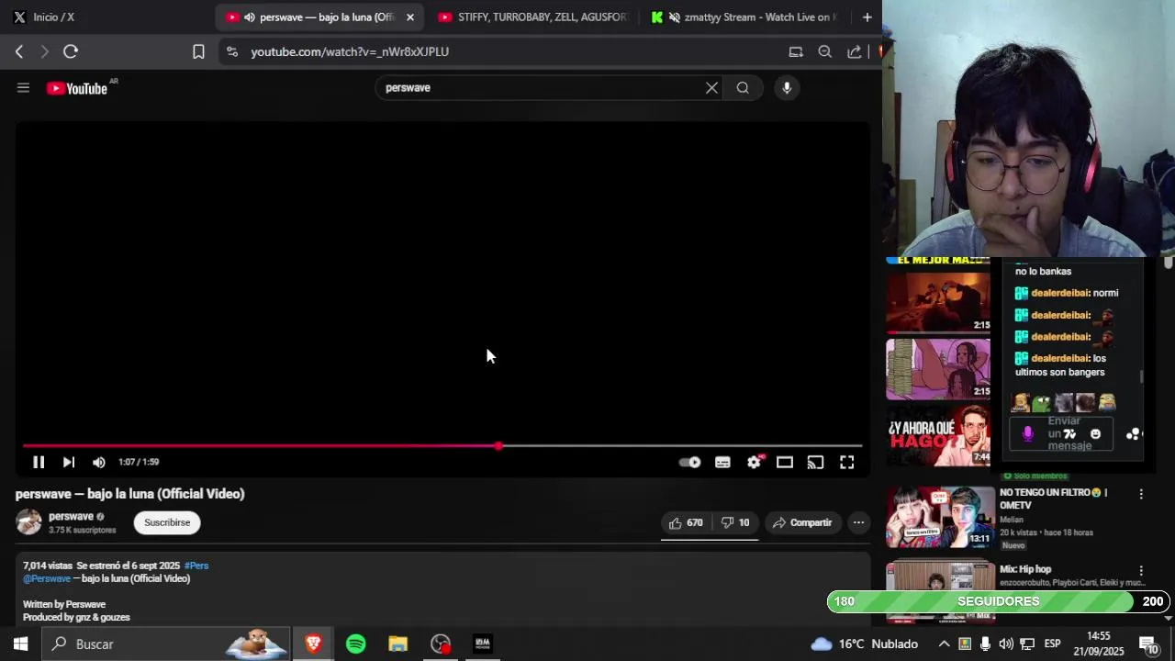Open a new browser tab
This screenshot has height=661, width=1175.
point(867,17)
